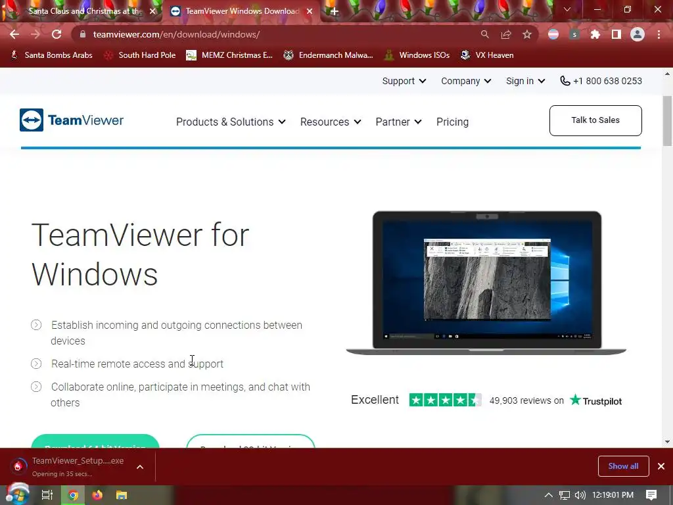Viewport: 673px width, 505px height.
Task: Click the browser forward arrow
Action: pyautogui.click(x=35, y=34)
